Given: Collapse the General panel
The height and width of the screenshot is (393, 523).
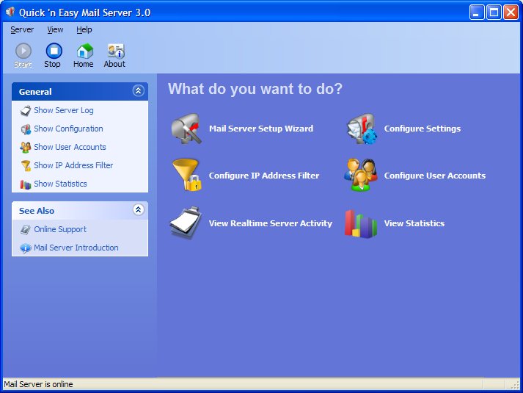Looking at the screenshot, I should tap(138, 91).
